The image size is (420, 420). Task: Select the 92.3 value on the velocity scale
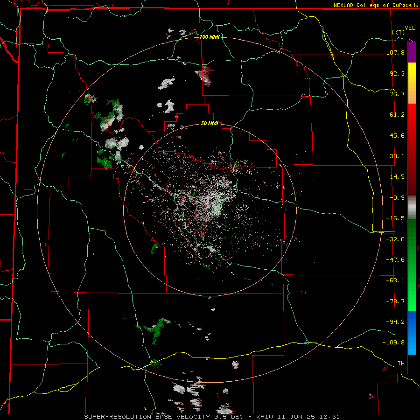(397, 73)
